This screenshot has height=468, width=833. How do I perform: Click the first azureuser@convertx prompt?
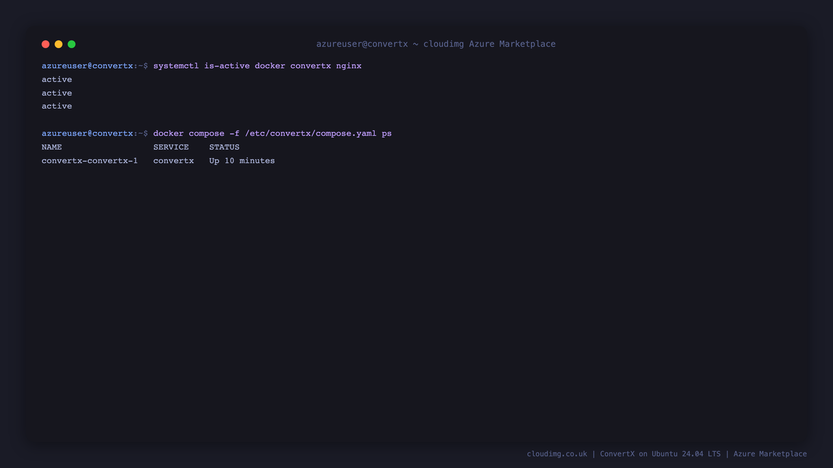tap(95, 66)
